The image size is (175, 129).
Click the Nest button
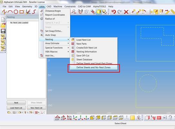pyautogui.click(x=16, y=103)
